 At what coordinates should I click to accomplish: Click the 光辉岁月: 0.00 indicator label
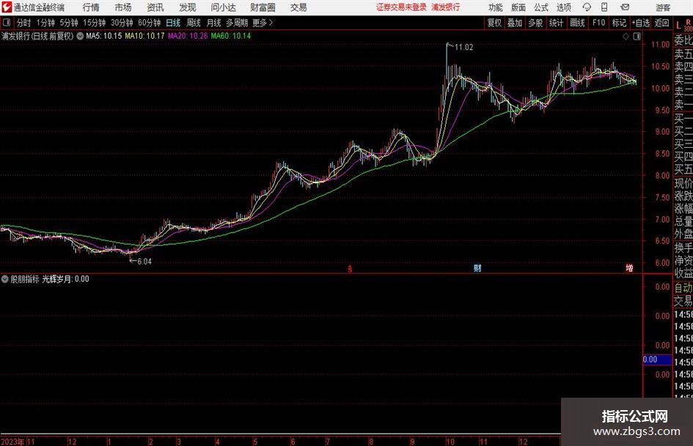tap(65, 279)
